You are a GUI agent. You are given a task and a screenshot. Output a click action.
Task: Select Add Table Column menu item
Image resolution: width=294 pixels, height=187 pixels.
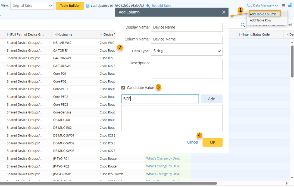tap(263, 14)
